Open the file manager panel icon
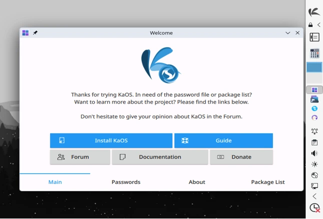Screen dimensions: 323x219 [314, 99]
